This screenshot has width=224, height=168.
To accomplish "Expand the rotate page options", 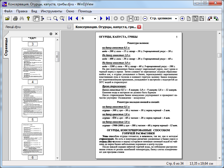I will (x=209, y=18).
